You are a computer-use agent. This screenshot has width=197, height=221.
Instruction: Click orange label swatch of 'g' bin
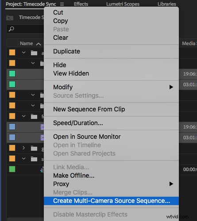12,148
